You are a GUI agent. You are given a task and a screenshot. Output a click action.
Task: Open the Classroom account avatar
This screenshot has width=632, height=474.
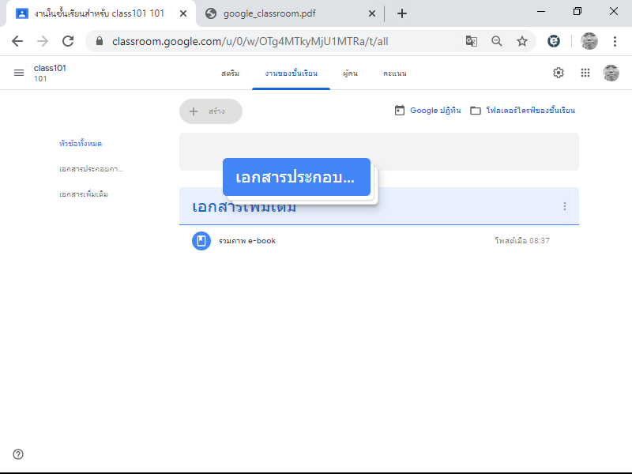[611, 73]
